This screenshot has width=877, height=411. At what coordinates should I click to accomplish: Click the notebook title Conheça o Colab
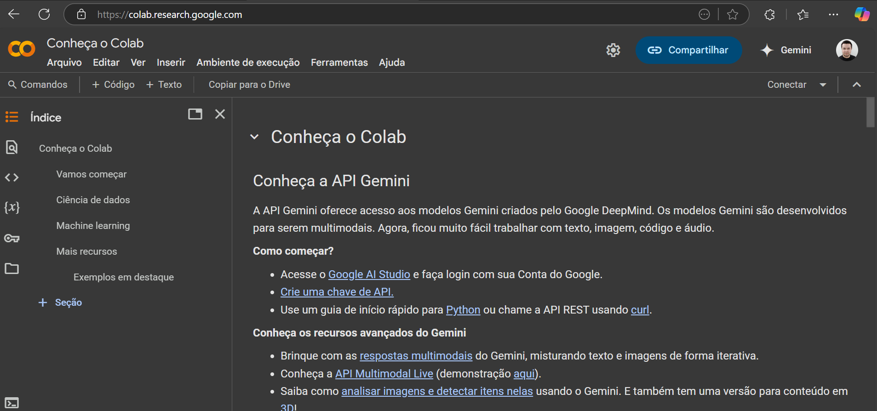click(x=95, y=43)
